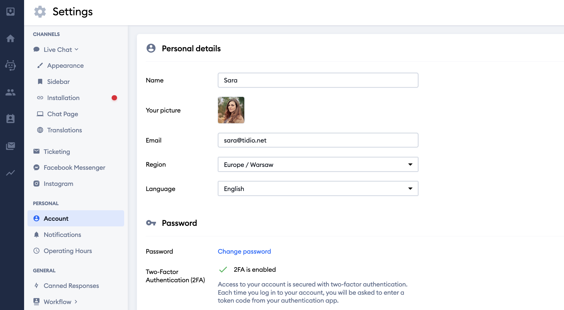Click the PERSONAL section label
564x310 pixels.
coord(46,203)
